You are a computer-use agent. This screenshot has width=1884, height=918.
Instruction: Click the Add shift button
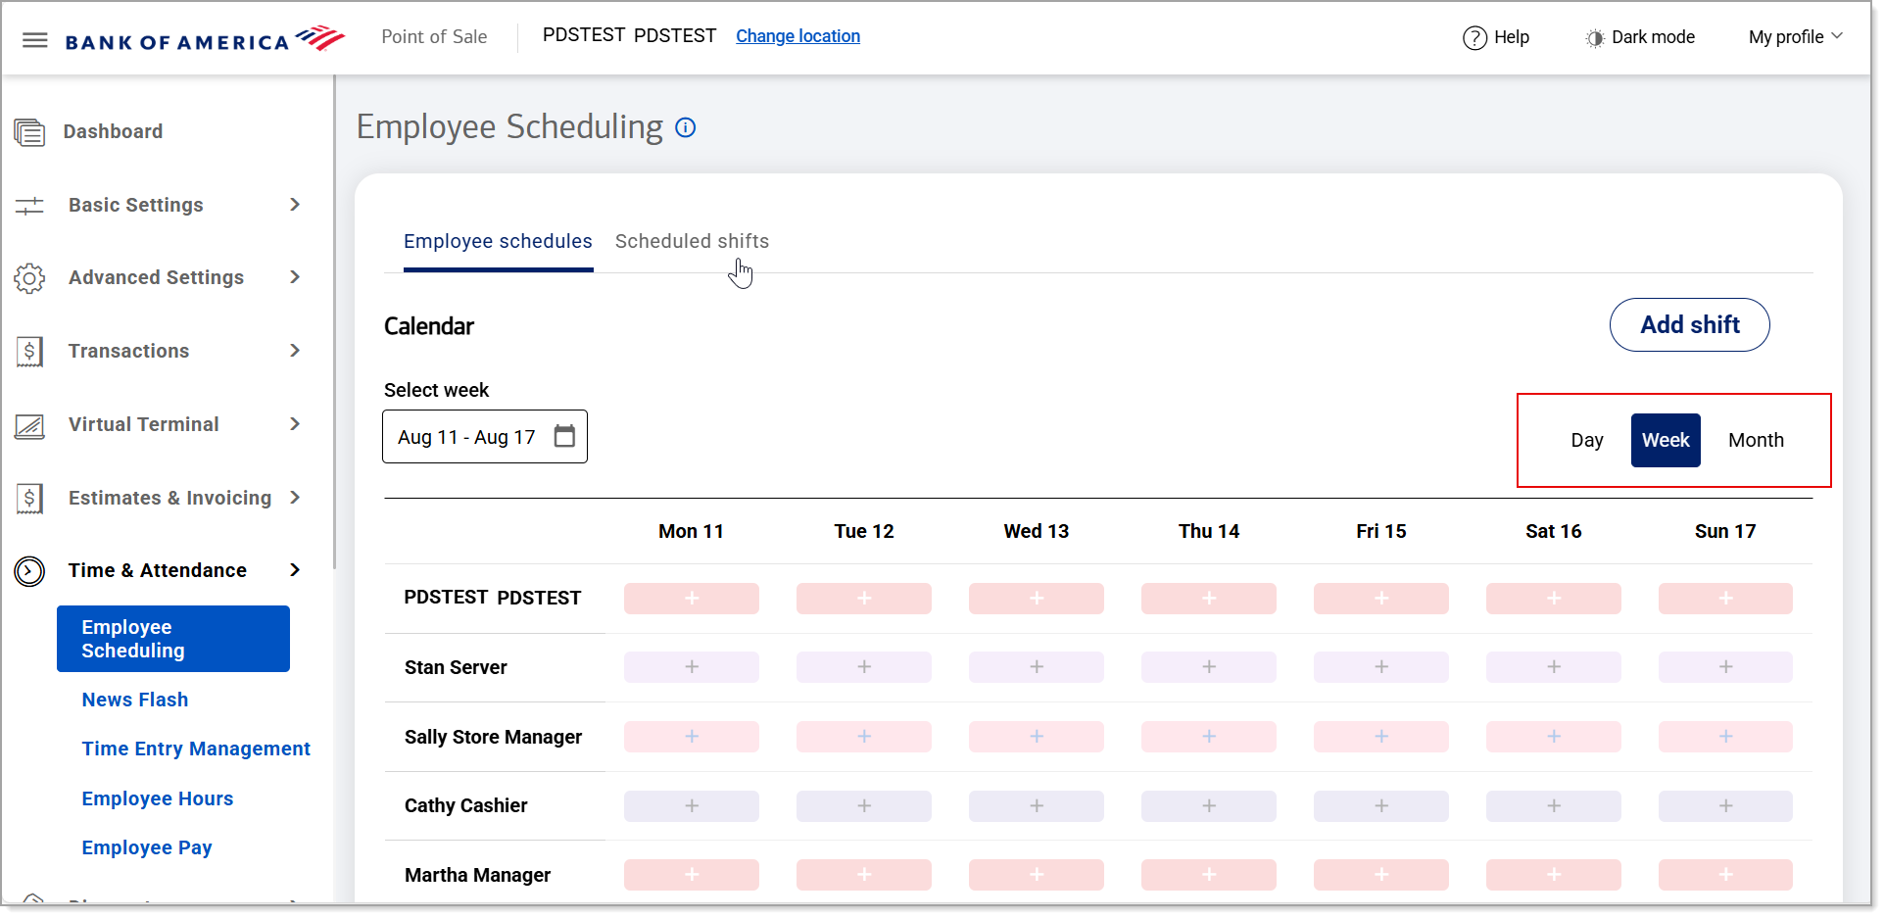(x=1689, y=324)
